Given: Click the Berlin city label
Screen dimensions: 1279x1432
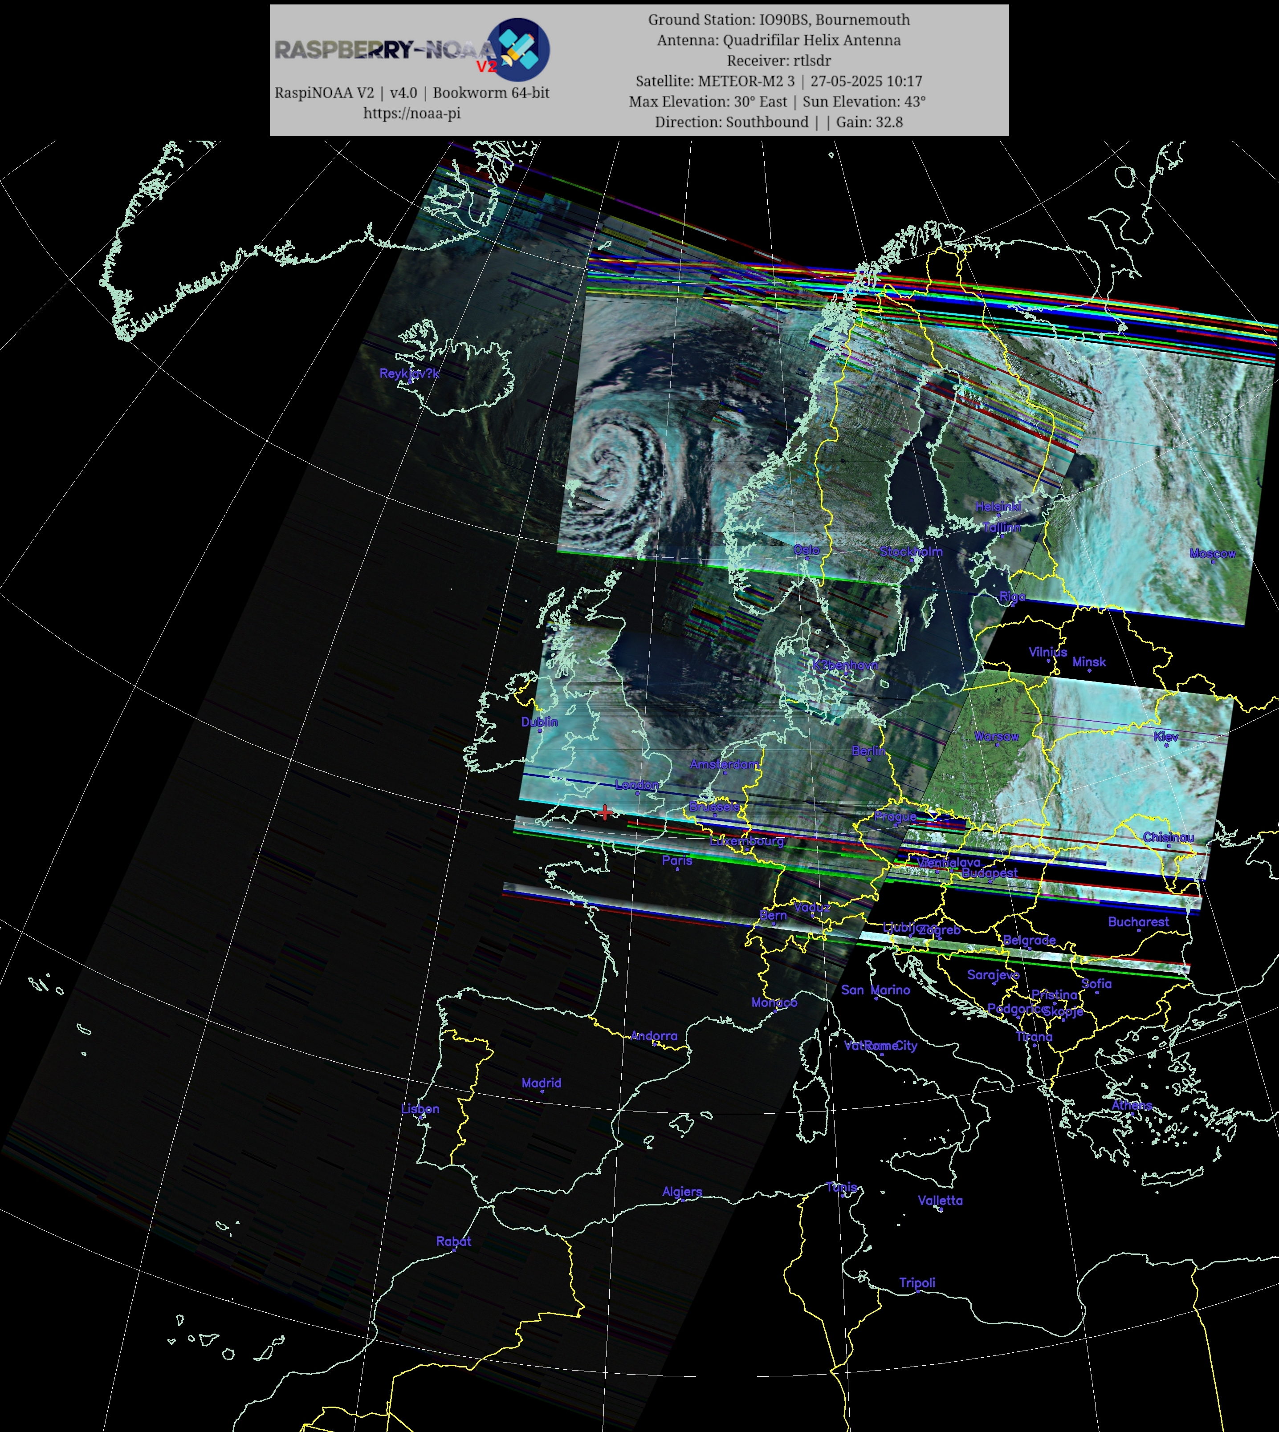Looking at the screenshot, I should [x=868, y=751].
